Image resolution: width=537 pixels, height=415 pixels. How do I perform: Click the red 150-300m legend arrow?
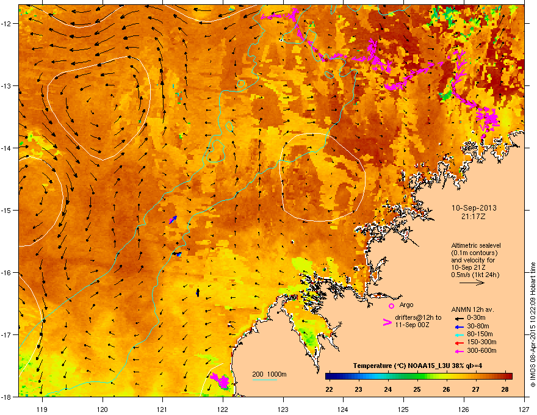tap(459, 343)
